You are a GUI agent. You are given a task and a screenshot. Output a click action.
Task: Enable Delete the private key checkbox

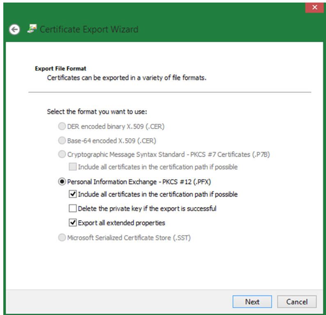pos(73,208)
